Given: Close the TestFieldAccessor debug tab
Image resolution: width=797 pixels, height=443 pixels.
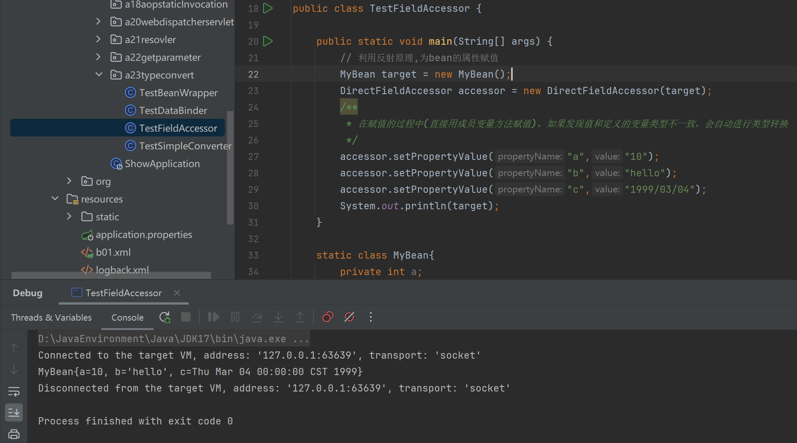Looking at the screenshot, I should [177, 293].
